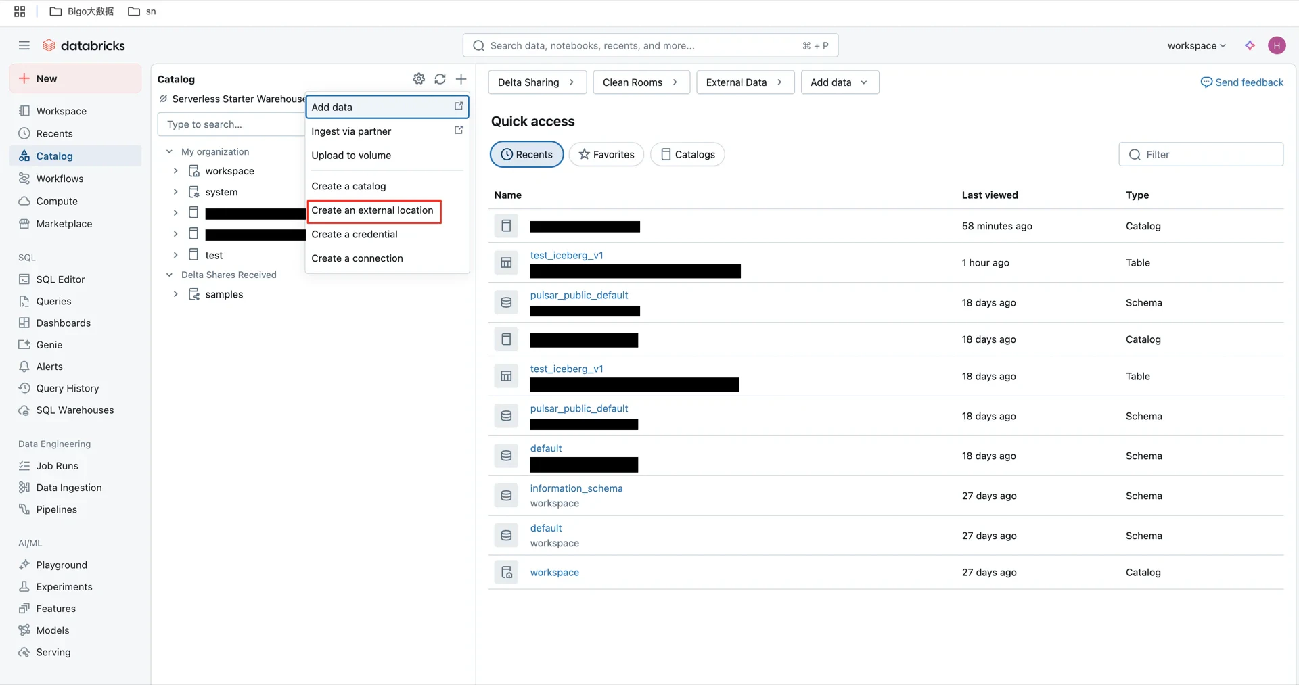Viewport: 1299px width, 685px height.
Task: Open the Databricks Assistant sparkle icon
Action: (1250, 45)
